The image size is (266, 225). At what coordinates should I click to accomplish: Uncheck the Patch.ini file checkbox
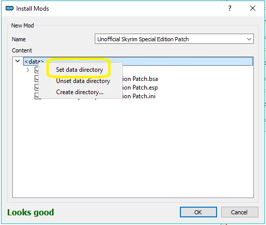point(37,96)
